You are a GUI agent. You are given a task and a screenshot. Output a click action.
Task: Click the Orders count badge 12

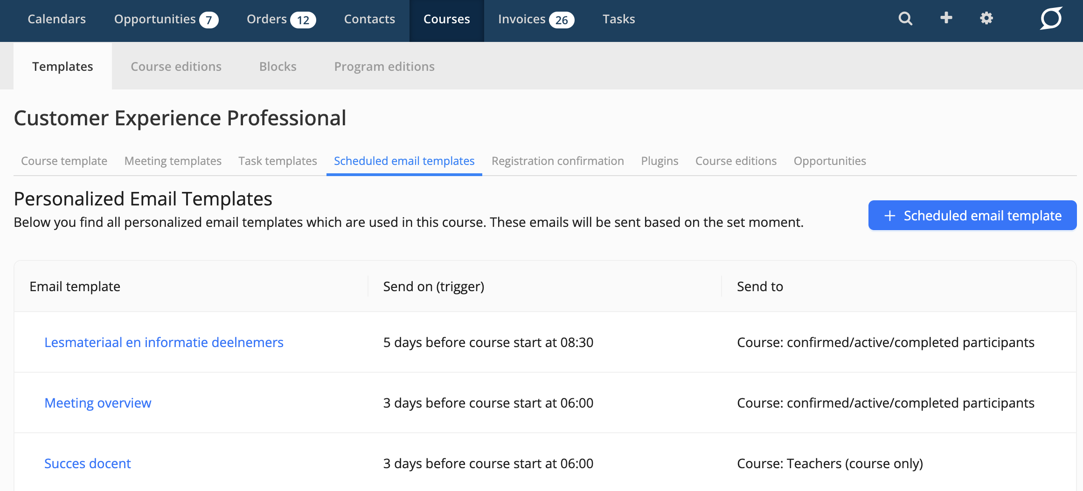pyautogui.click(x=303, y=20)
